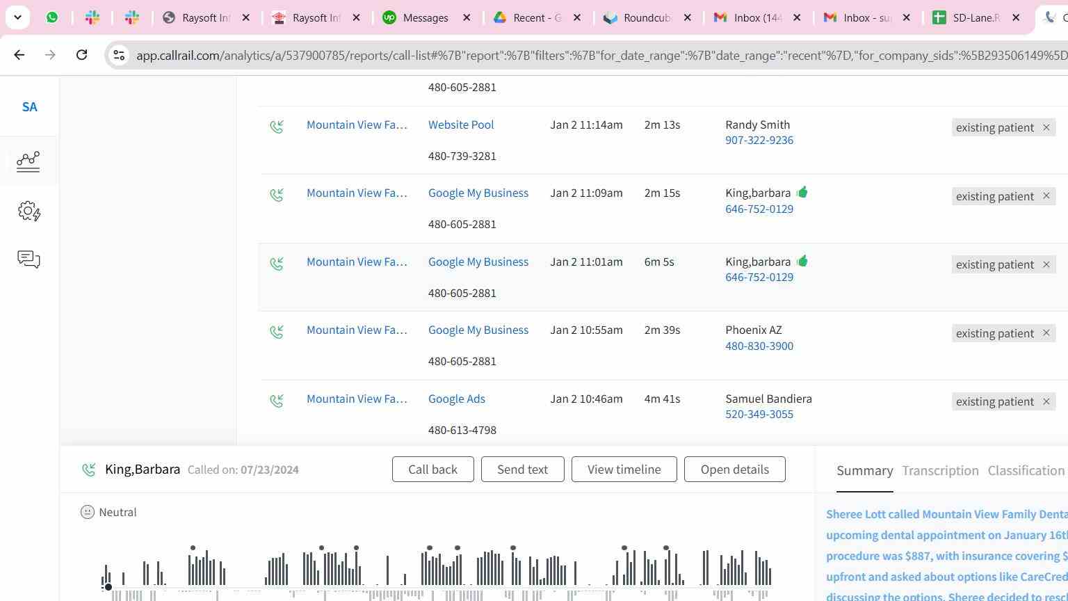Click tracking number 480-613-4798

tap(462, 430)
